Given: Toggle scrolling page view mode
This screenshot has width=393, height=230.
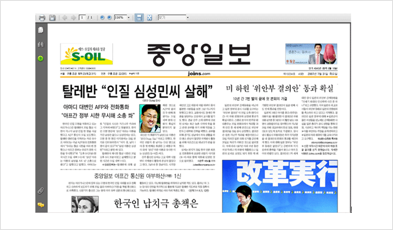Looking at the screenshot, I should 139,18.
